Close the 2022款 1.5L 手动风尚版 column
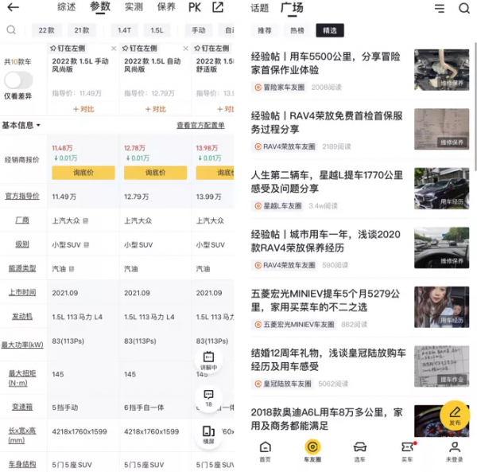 click(114, 49)
